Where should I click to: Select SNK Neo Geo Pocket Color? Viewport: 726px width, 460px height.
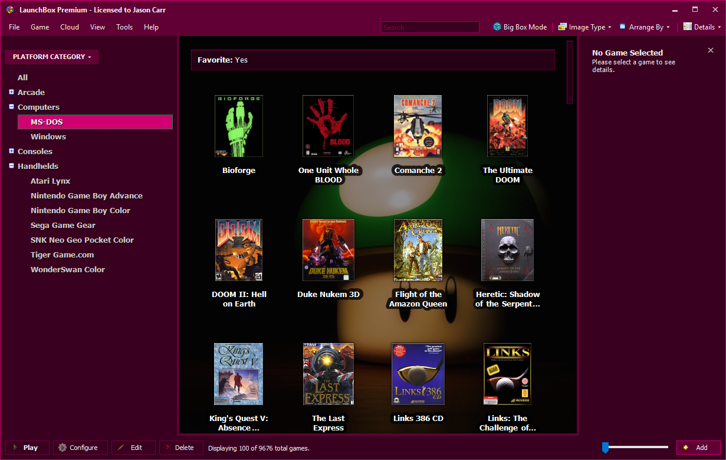pos(82,240)
